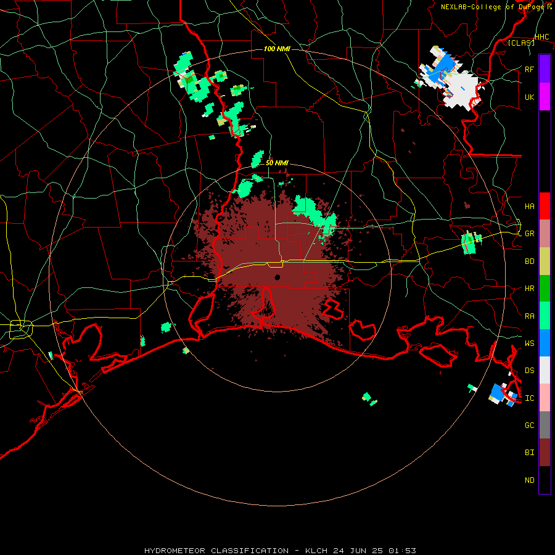Viewport: 555px width, 555px height.
Task: Click the ND black legend swatch
Action: 545,480
